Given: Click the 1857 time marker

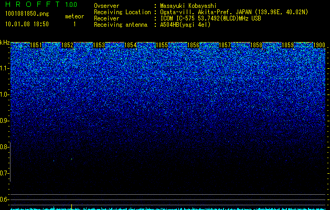Looking at the screenshot, I should 225,45.
